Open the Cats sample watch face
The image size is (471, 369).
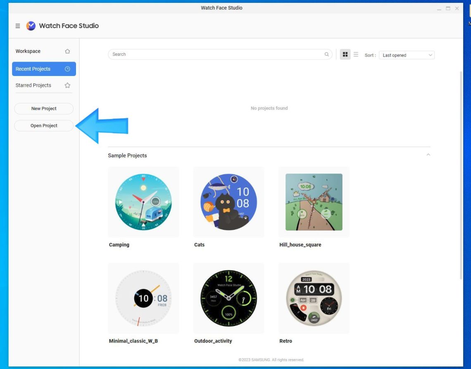click(x=228, y=202)
